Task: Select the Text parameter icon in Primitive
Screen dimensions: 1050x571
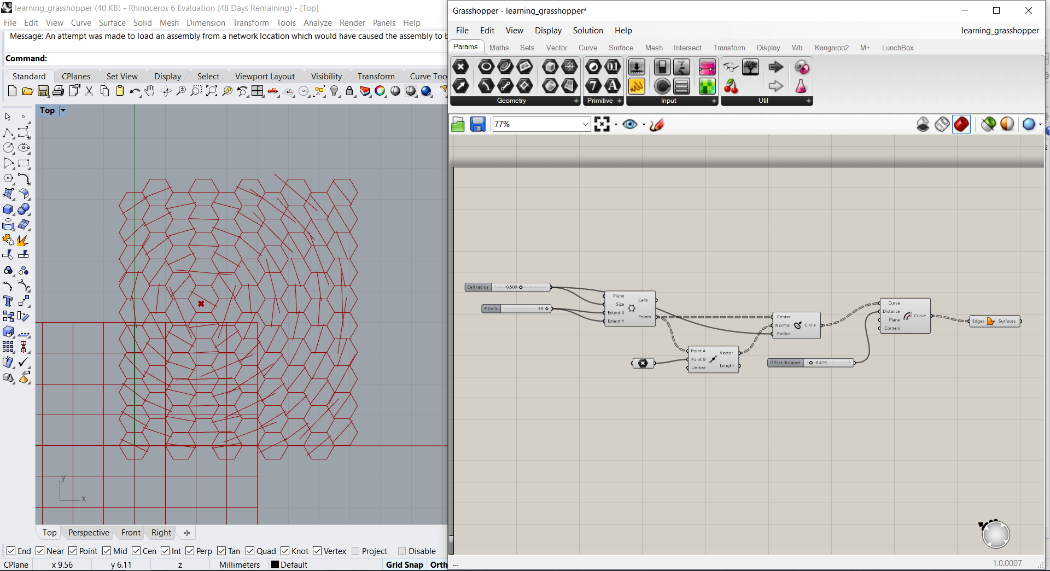Action: (x=613, y=86)
